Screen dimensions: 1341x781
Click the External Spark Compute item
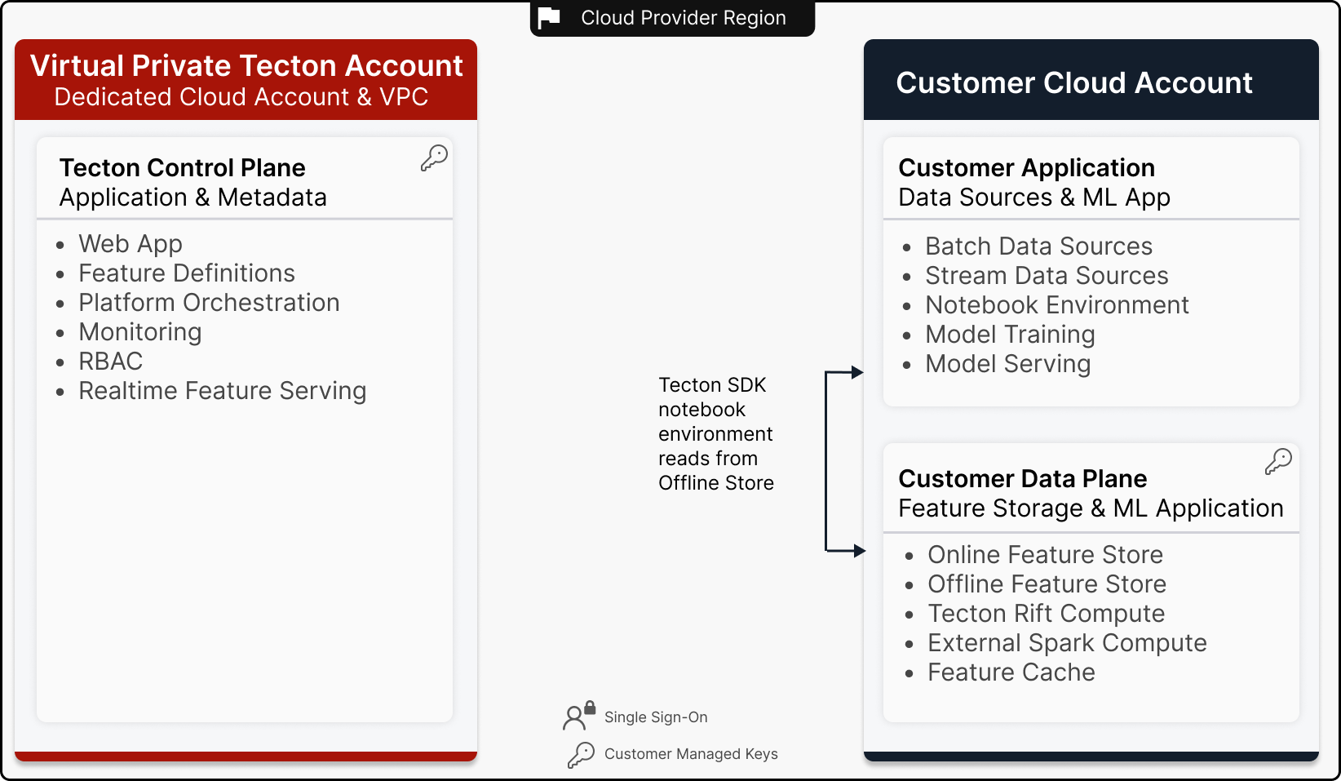point(1067,643)
